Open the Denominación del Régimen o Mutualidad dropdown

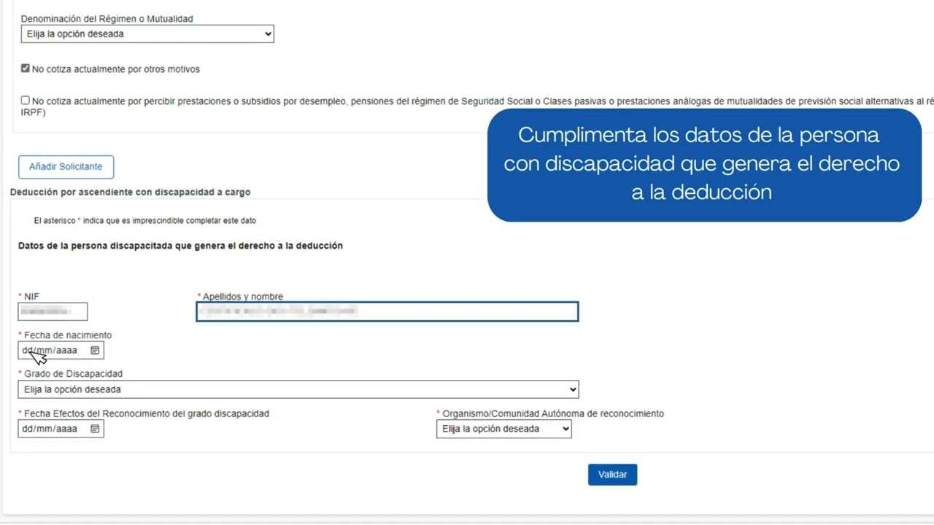point(146,34)
